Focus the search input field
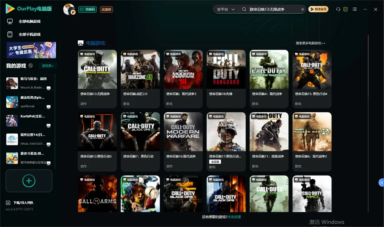 pyautogui.click(x=274, y=9)
